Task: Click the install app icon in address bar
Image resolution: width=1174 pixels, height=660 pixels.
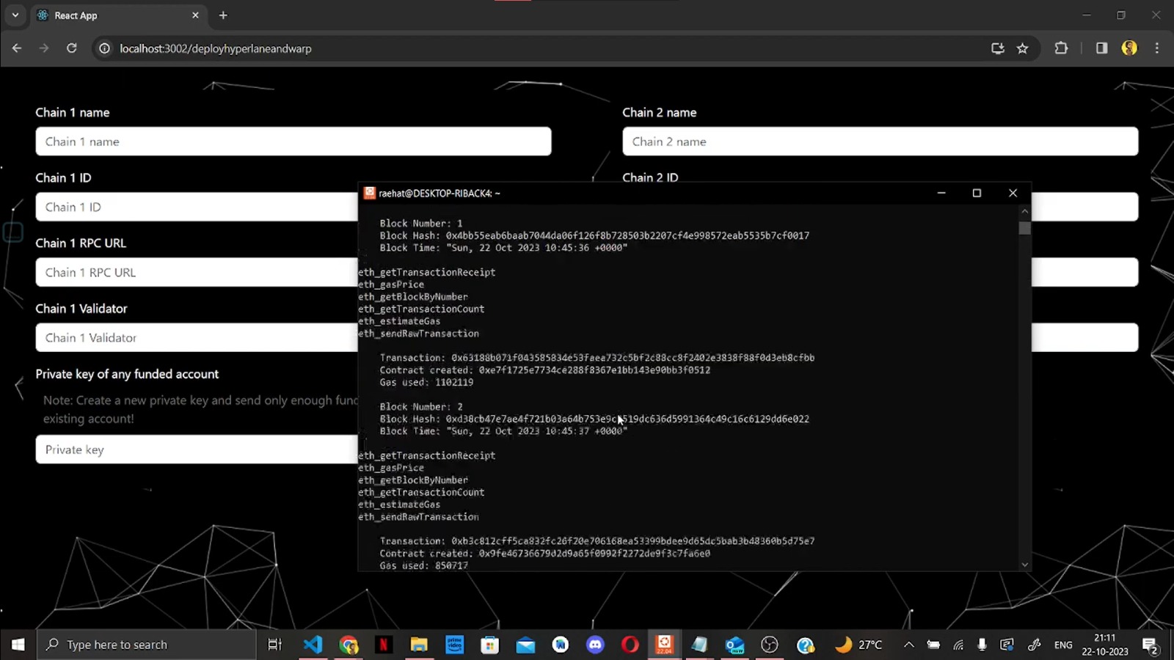Action: coord(997,48)
